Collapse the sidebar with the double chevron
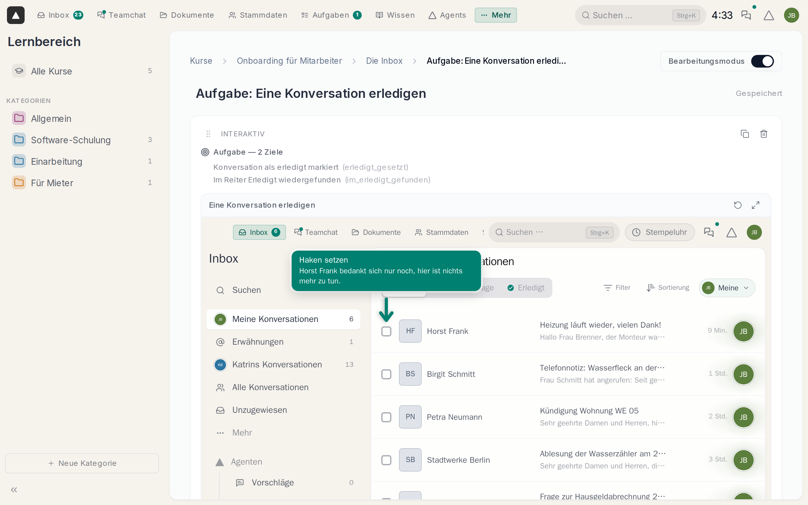 click(x=14, y=490)
